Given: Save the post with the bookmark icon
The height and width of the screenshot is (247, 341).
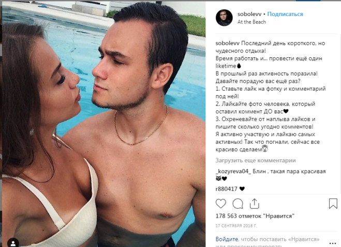Looking at the screenshot, I should [x=333, y=204].
